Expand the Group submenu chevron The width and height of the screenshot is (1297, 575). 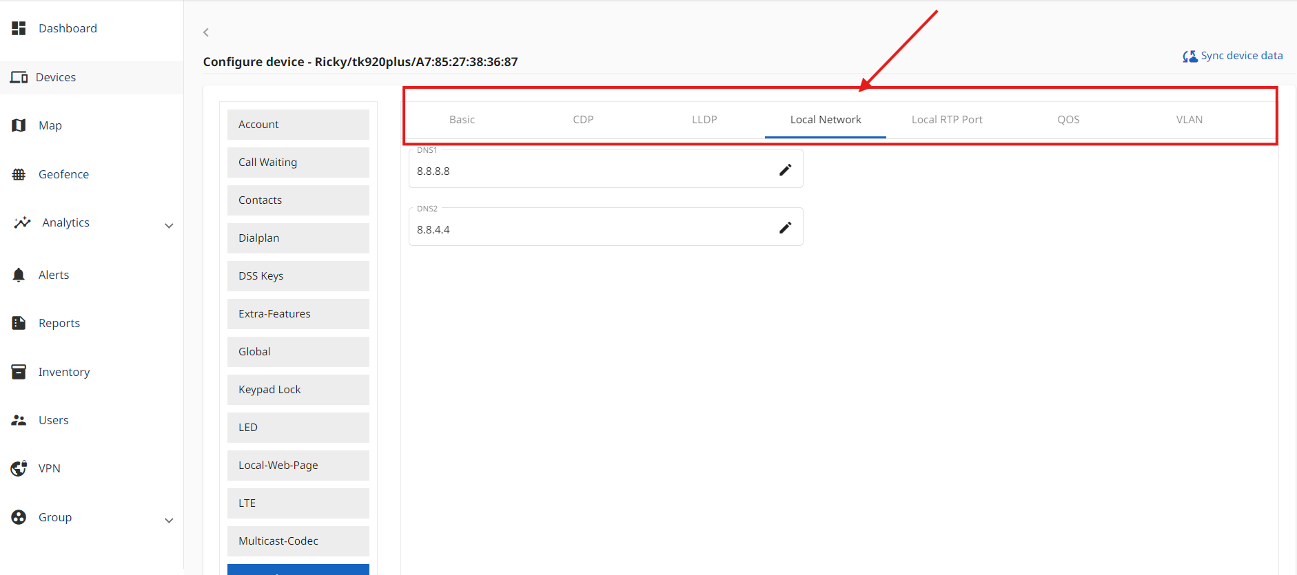point(169,521)
